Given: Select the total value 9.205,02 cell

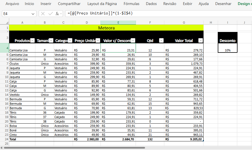Looking at the screenshot, I should click(184, 139).
